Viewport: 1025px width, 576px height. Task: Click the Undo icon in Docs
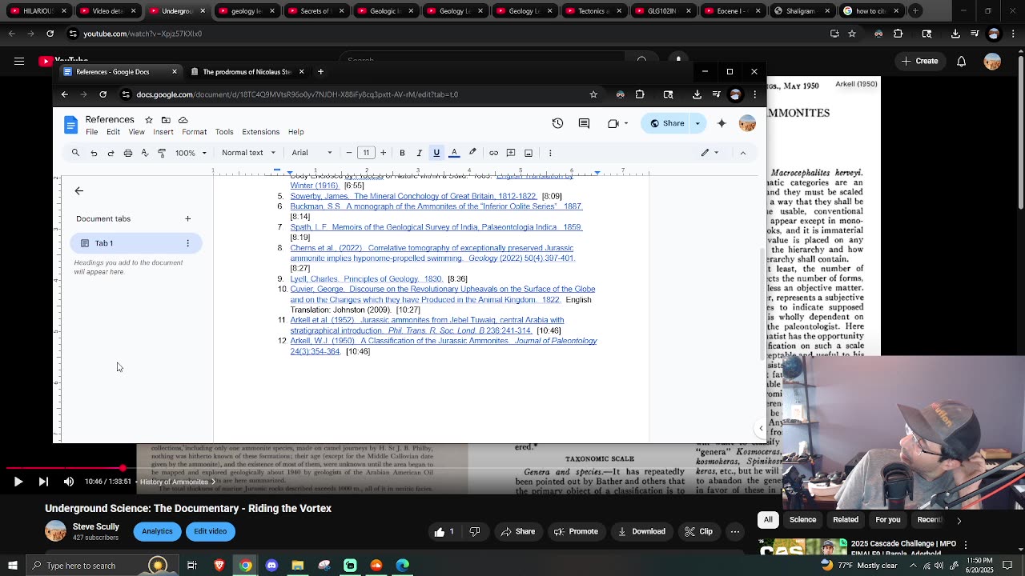(94, 153)
